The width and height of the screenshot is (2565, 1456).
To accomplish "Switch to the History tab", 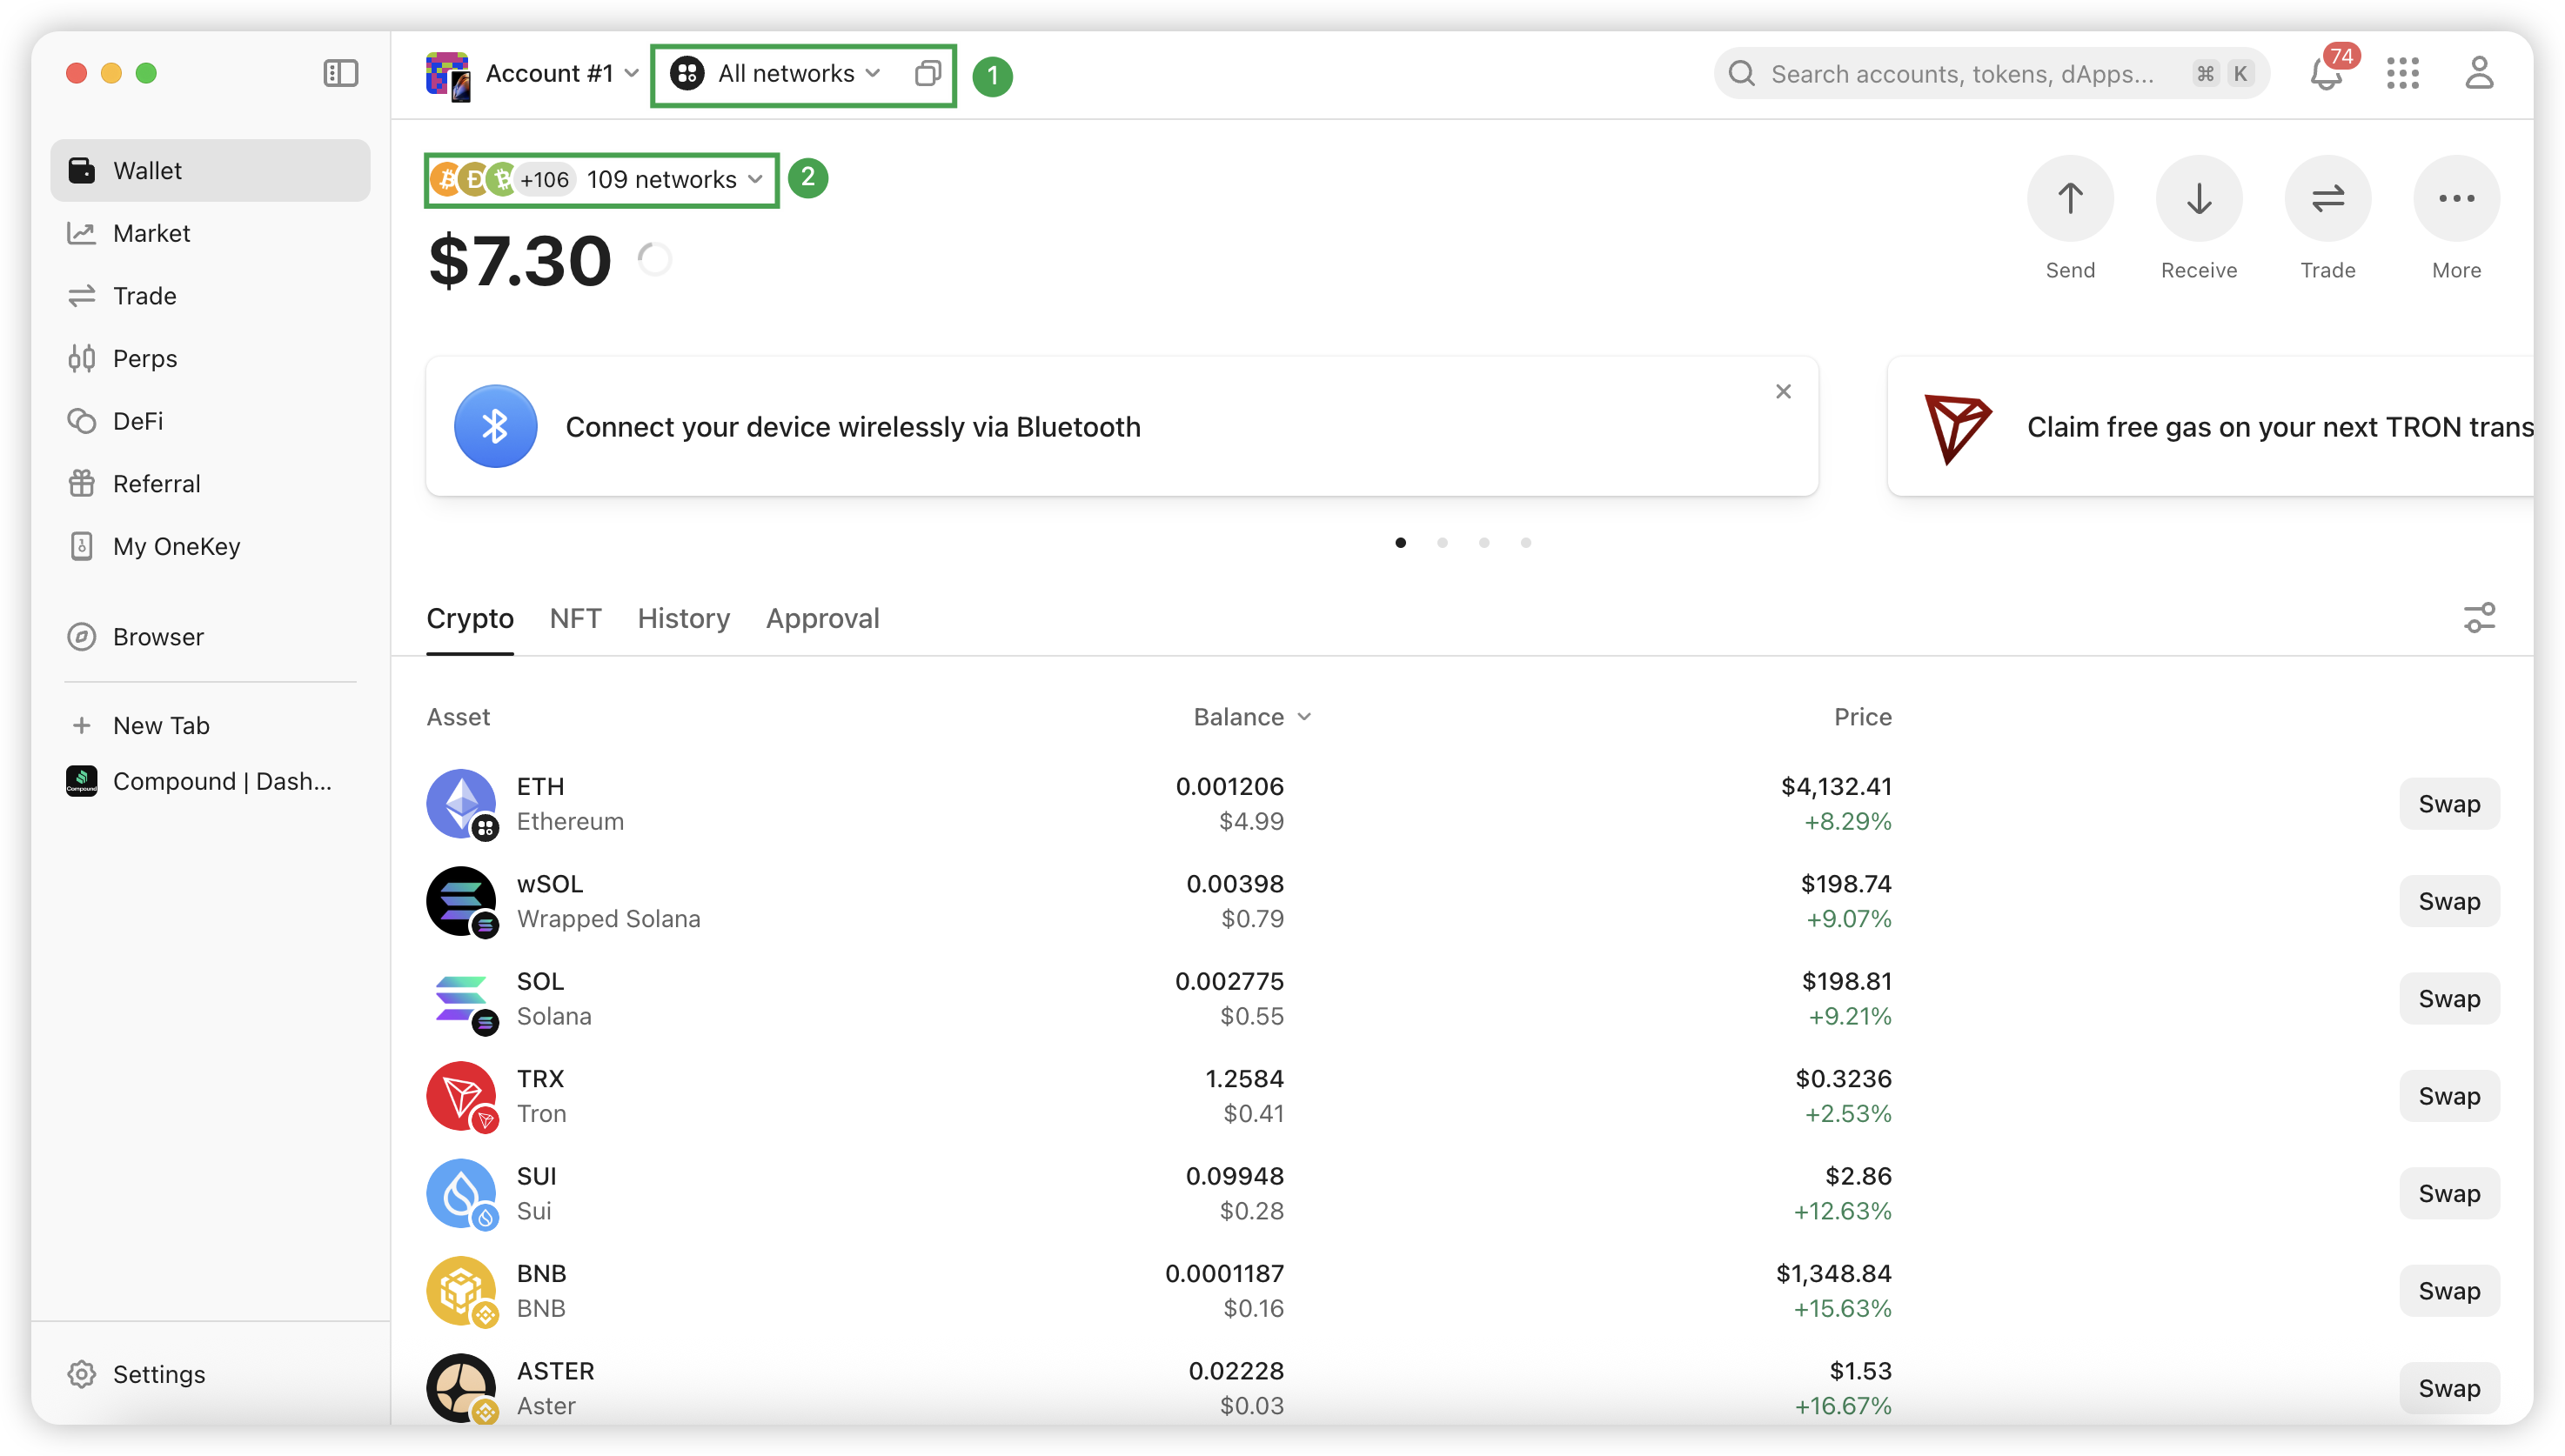I will 683,619.
